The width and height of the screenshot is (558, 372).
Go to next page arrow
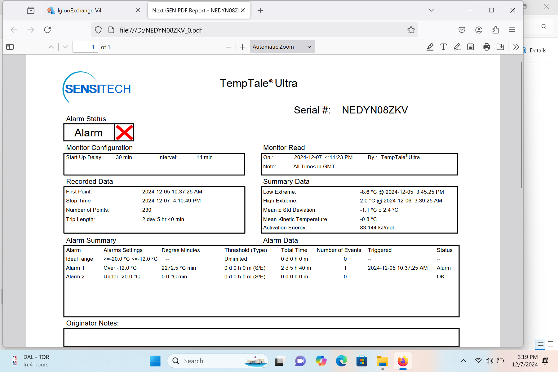(65, 47)
